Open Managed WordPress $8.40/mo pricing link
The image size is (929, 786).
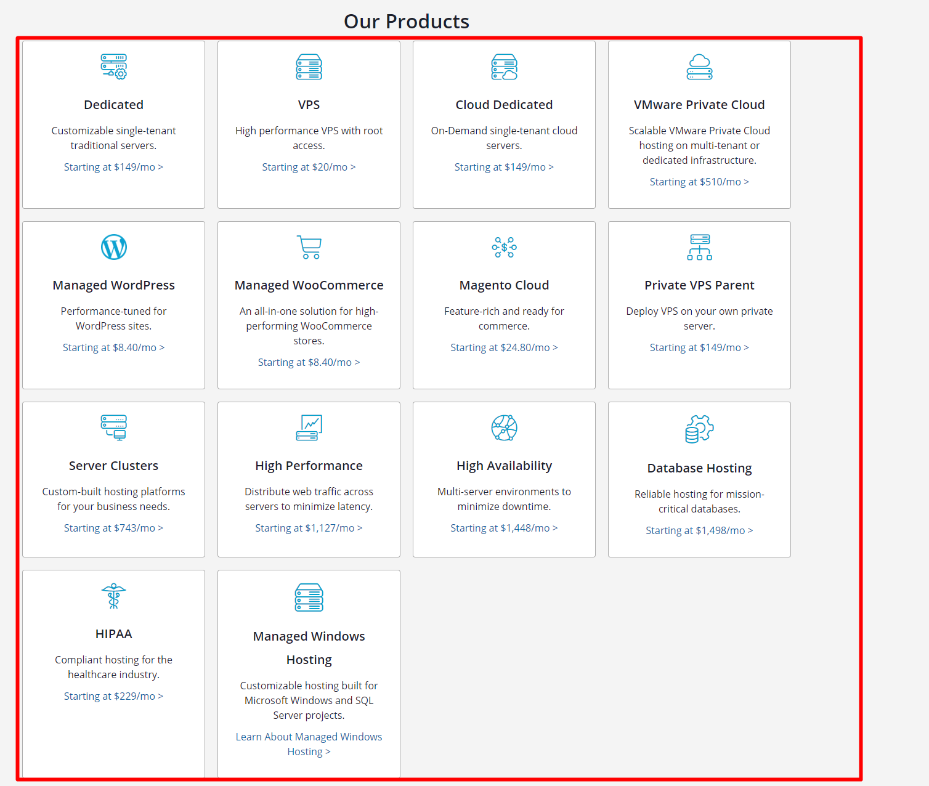pyautogui.click(x=113, y=347)
